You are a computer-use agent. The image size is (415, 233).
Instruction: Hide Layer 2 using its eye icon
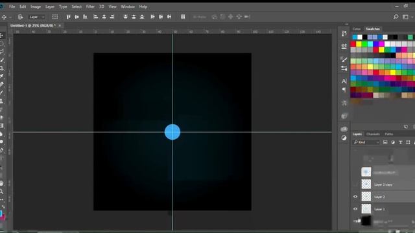(355, 197)
